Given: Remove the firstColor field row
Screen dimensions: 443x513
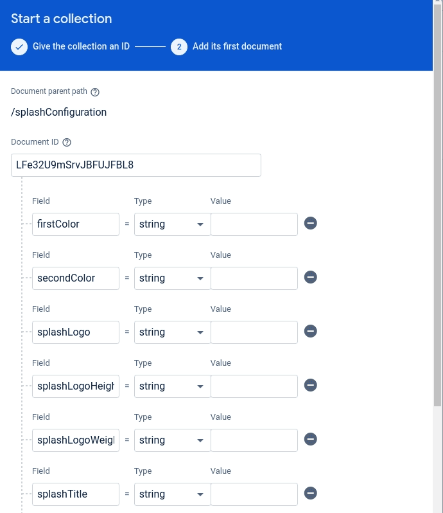Looking at the screenshot, I should tap(311, 224).
